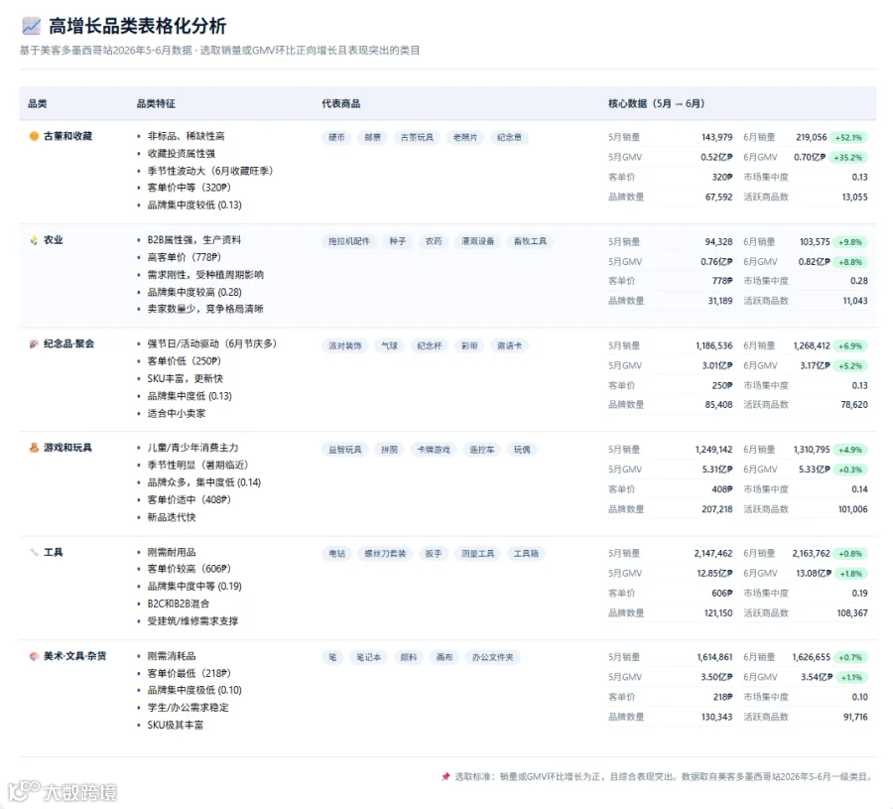Click the 卡牌游戏 tag
The width and height of the screenshot is (893, 809).
tap(434, 450)
